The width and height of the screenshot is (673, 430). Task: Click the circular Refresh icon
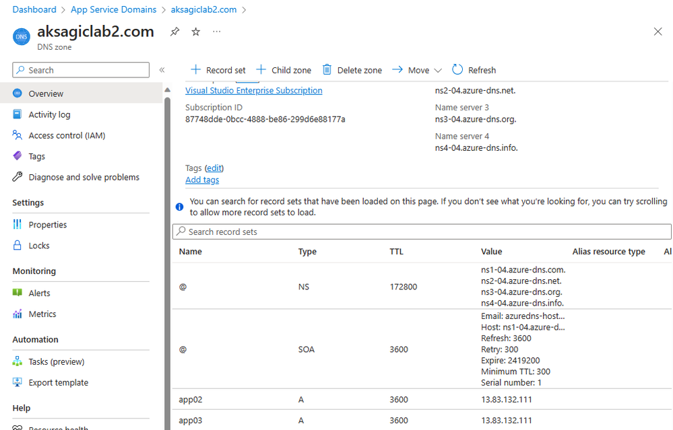pyautogui.click(x=457, y=69)
